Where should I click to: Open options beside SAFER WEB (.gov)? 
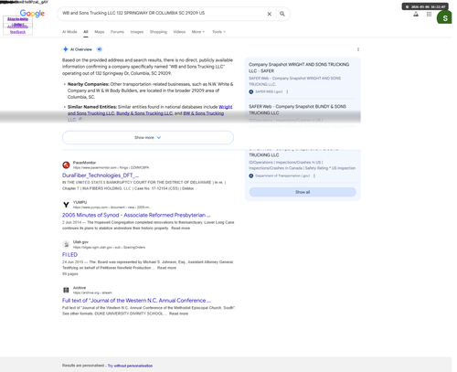(x=287, y=91)
